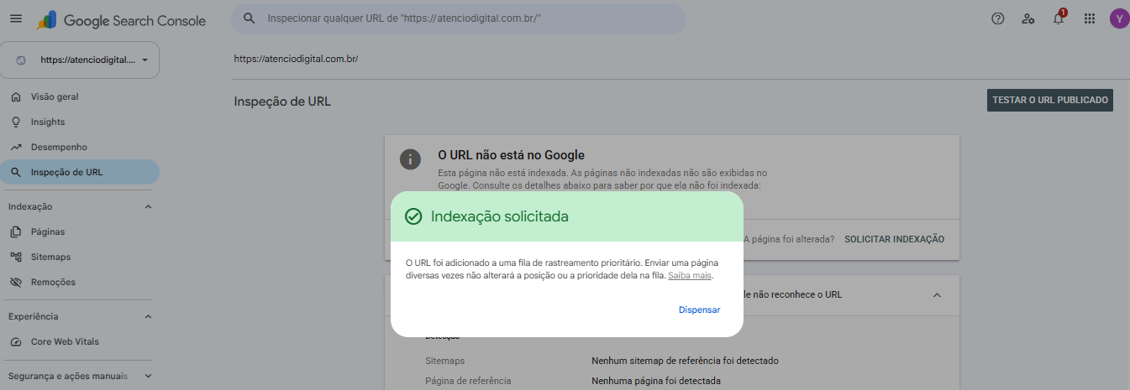The height and width of the screenshot is (390, 1130).
Task: Click the sitemap icon beside Sitemaps
Action: (15, 257)
